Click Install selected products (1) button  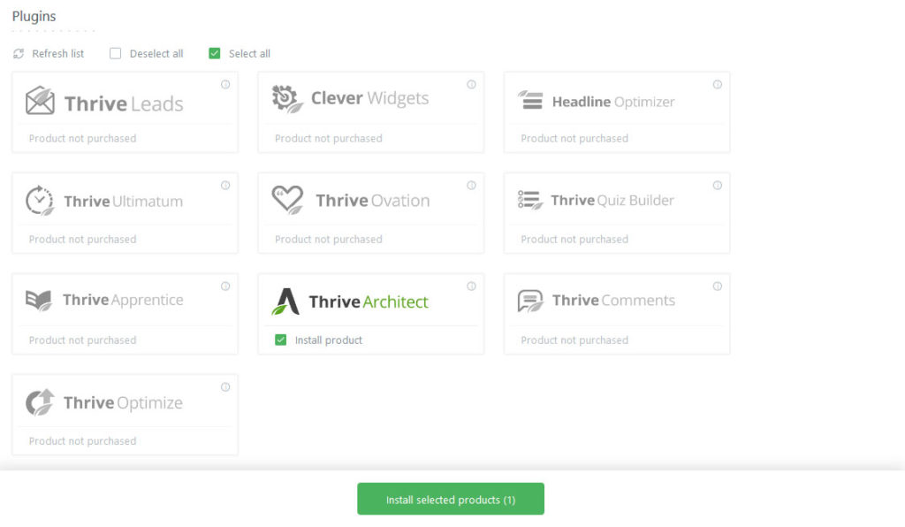[451, 499]
